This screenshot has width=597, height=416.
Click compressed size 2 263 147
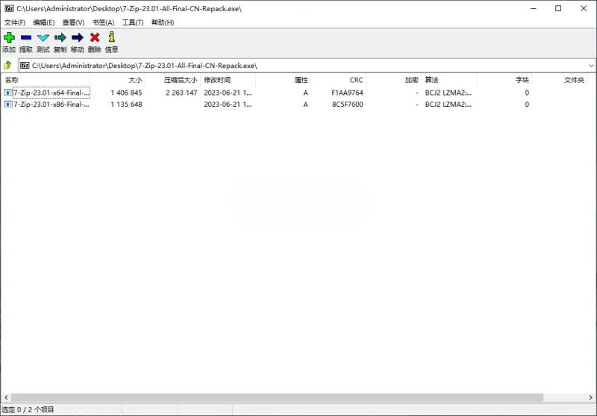181,93
